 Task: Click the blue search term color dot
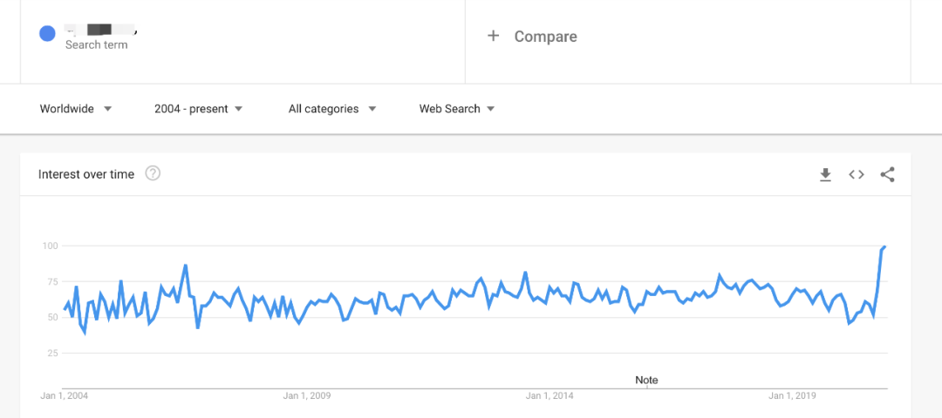tap(48, 34)
